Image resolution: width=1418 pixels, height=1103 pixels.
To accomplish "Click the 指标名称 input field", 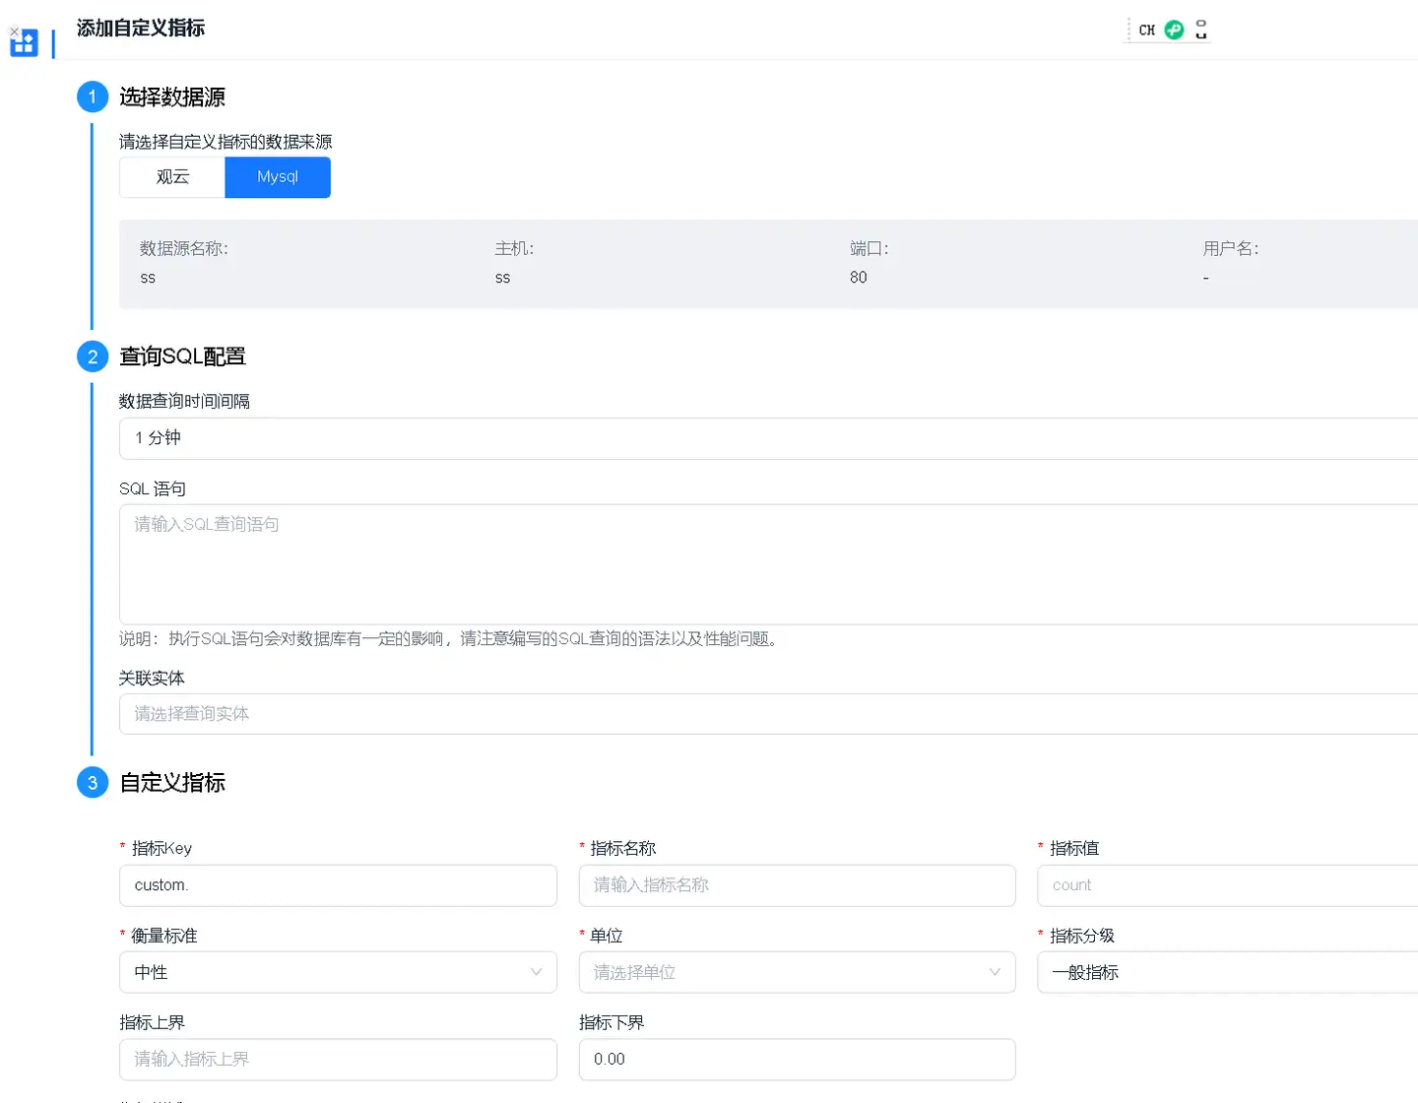I will (x=797, y=885).
